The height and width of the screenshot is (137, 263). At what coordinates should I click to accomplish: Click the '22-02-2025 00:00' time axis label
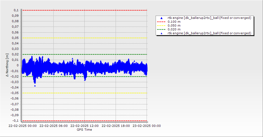pyautogui.click(x=22, y=126)
